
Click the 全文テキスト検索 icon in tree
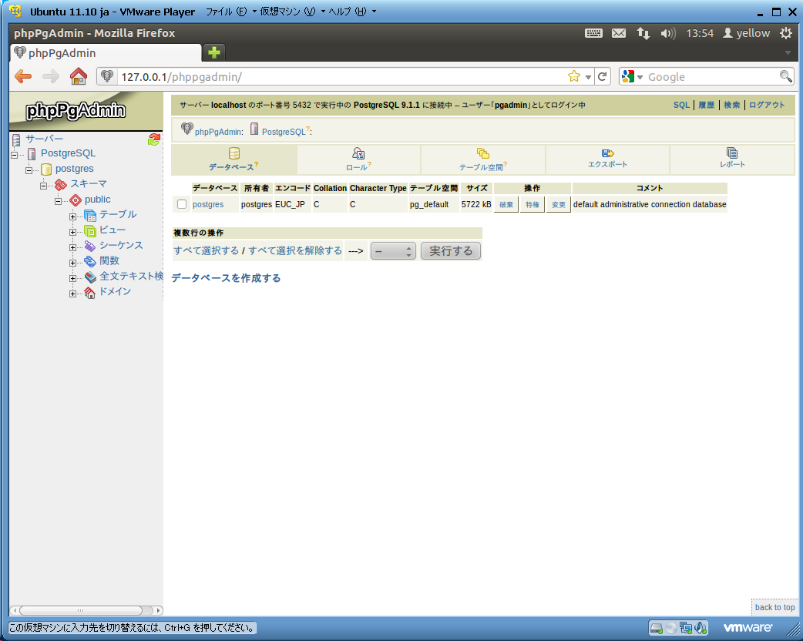click(x=90, y=277)
